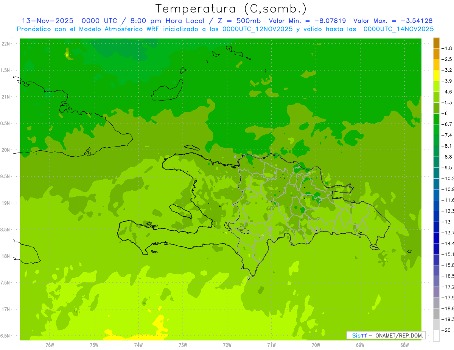This screenshot has height=350, width=454.
Task: Click the yellow swatch between -3.2 and -3.9
Action: [436, 76]
